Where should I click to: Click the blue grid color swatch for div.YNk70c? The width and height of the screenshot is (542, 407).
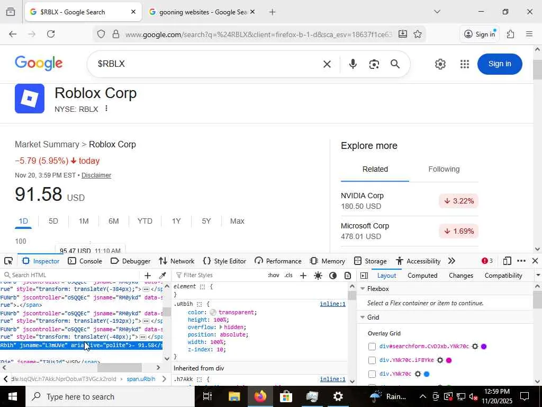(427, 374)
